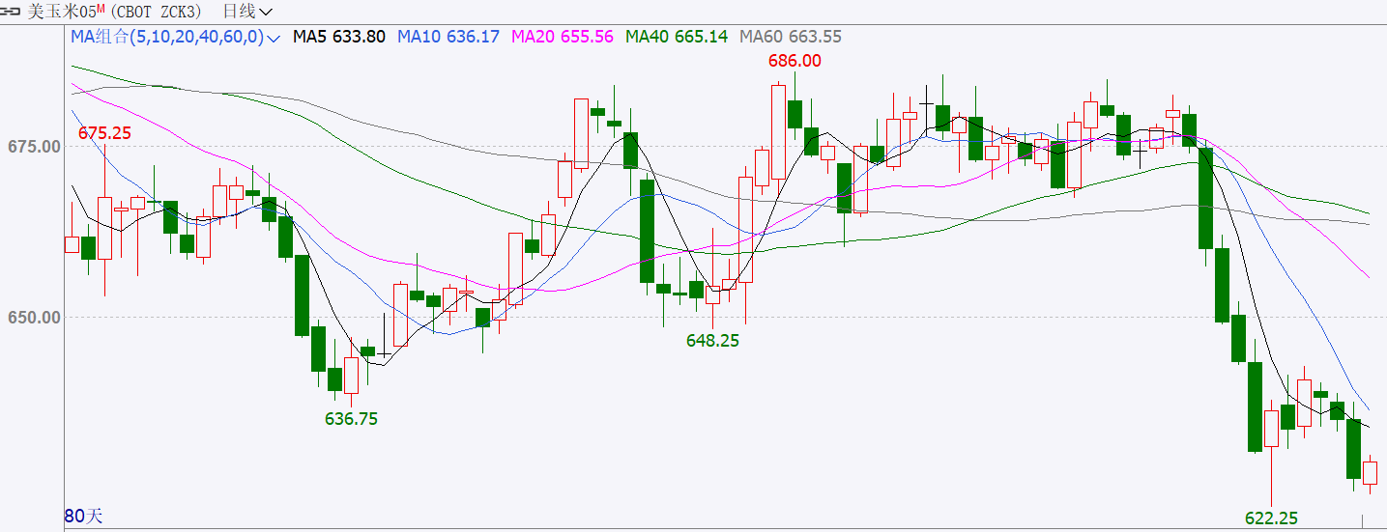
Task: Click the 80天 range label
Action: (83, 517)
